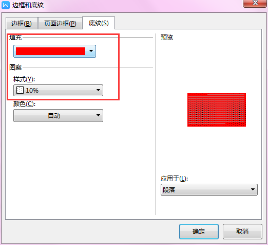
Task: Click the 10% text in the style combo box
Action: pyautogui.click(x=32, y=91)
